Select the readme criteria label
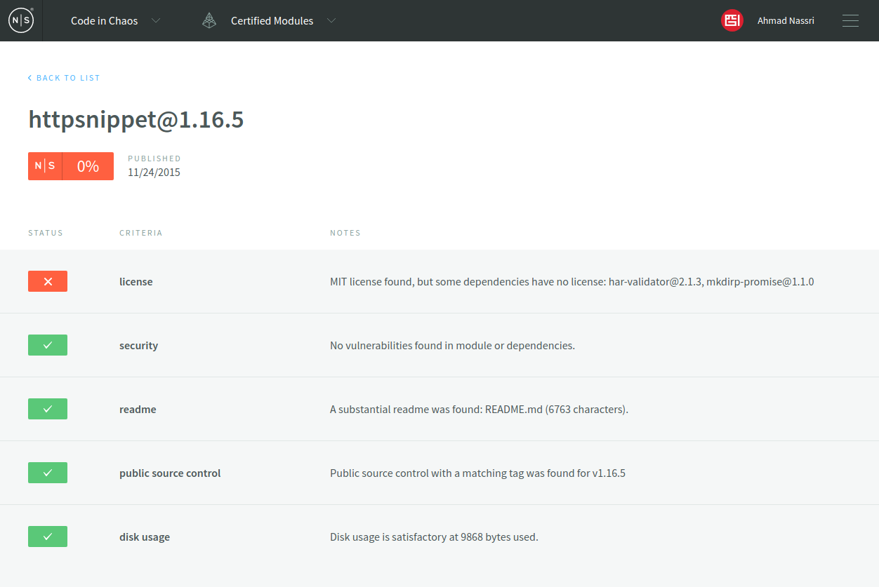 (138, 410)
